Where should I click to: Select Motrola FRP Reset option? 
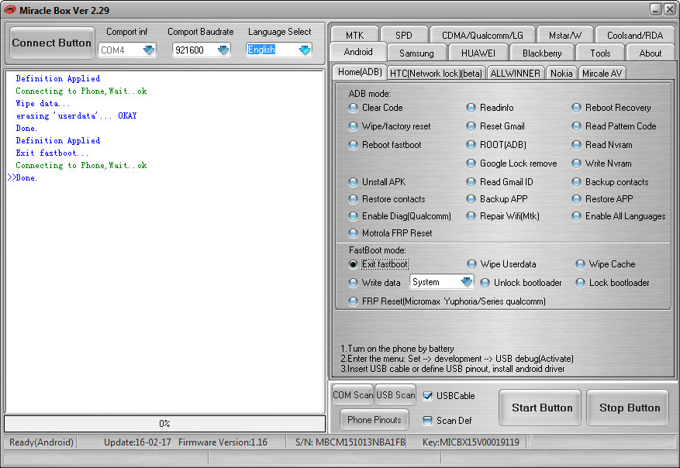pos(391,233)
